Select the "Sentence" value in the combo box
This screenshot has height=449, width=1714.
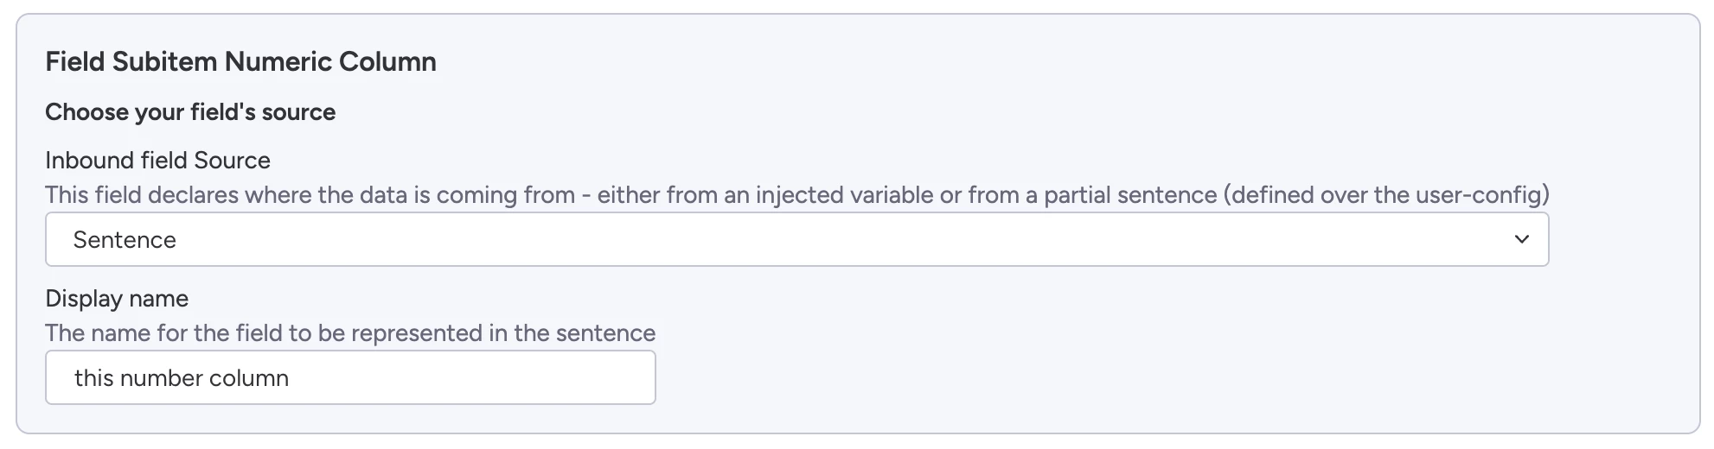[125, 240]
